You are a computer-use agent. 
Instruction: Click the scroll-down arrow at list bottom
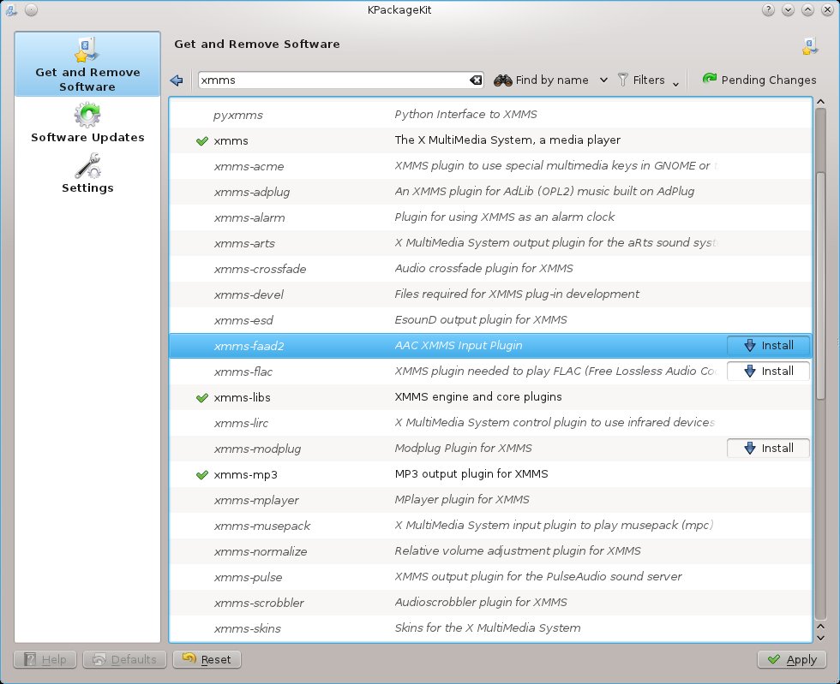[820, 638]
